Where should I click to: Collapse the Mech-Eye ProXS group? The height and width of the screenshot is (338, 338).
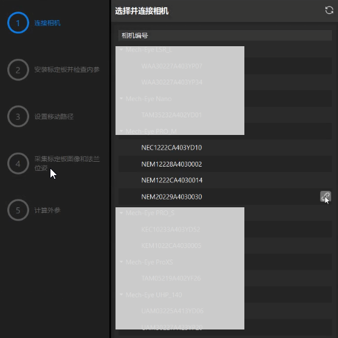(x=122, y=262)
